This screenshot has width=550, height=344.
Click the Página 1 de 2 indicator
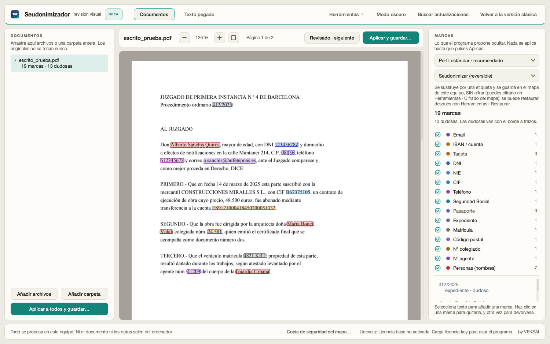point(260,38)
